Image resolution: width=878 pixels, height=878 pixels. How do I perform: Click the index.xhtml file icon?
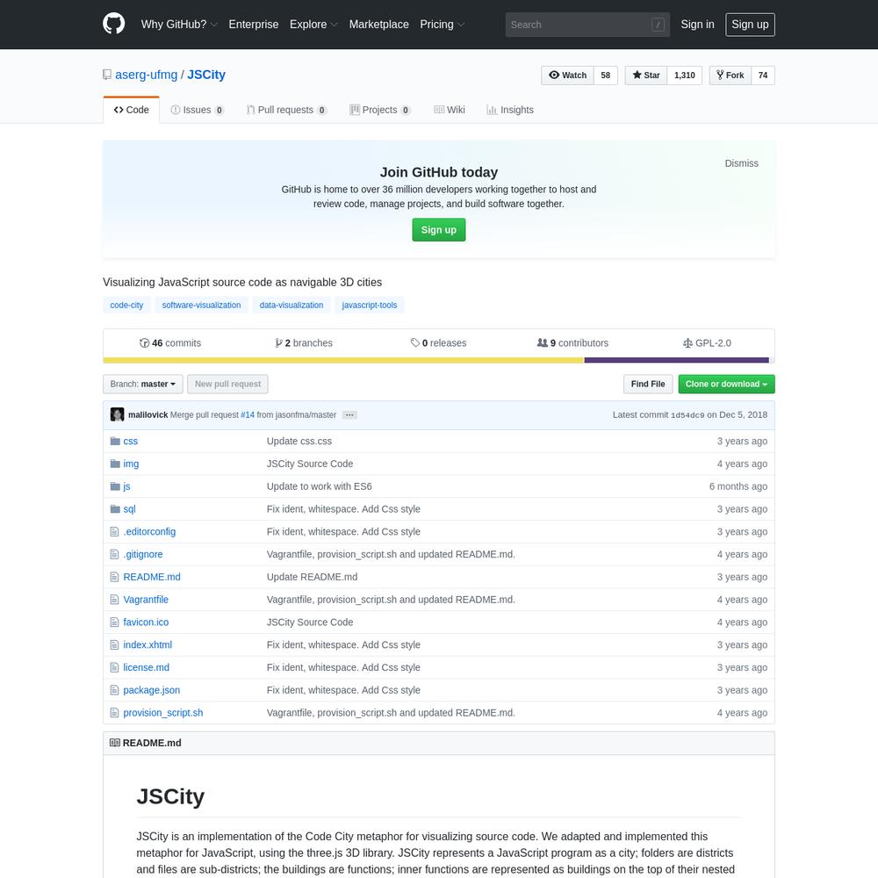pyautogui.click(x=114, y=645)
